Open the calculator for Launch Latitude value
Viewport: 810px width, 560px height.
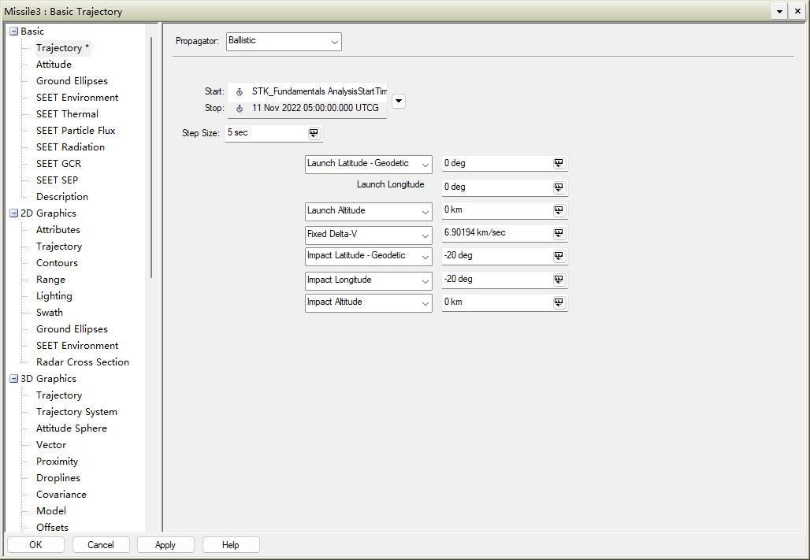tap(559, 163)
